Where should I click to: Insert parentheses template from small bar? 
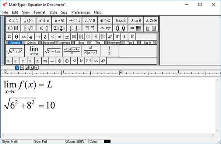pos(74,37)
